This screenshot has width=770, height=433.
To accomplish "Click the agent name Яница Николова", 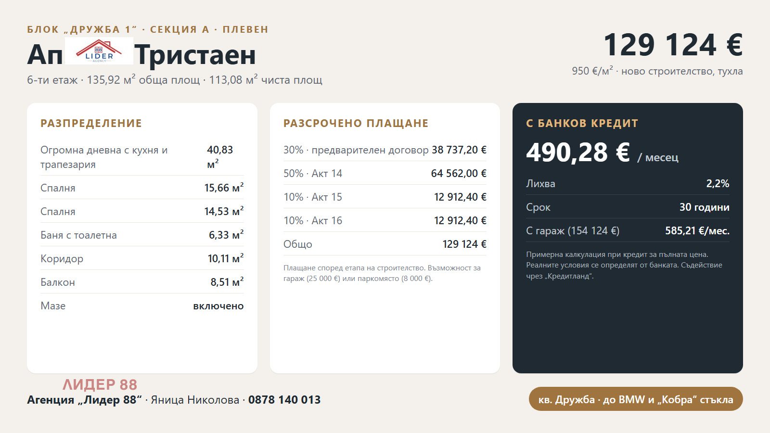I will pos(195,399).
